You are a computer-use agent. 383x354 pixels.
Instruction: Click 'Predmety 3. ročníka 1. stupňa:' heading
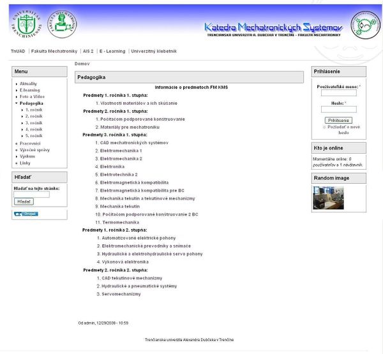[x=115, y=135]
